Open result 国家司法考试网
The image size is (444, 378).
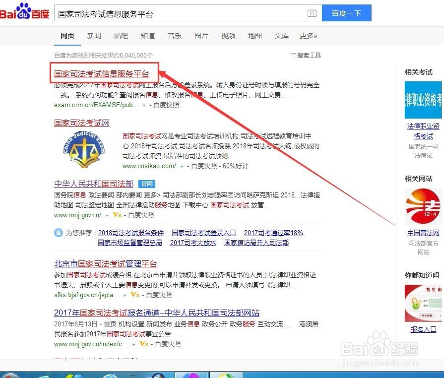pos(82,123)
